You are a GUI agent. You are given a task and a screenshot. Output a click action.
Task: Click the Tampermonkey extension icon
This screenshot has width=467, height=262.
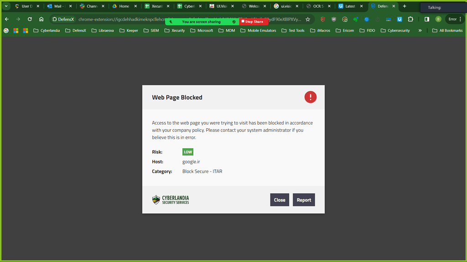pos(344,19)
